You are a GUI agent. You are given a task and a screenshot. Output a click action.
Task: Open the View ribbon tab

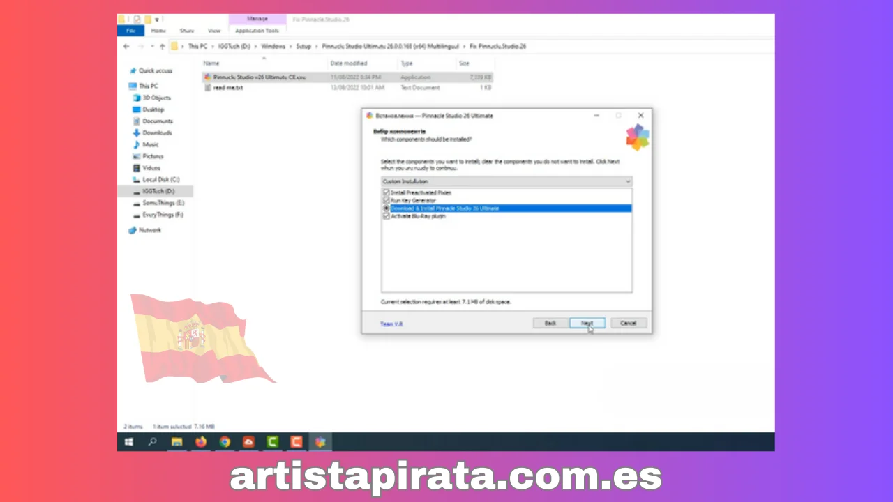coord(214,31)
